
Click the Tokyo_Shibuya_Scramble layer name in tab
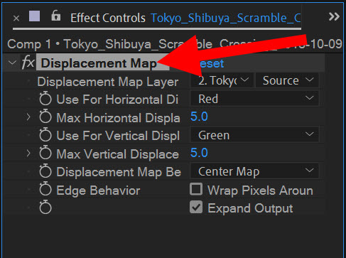226,18
